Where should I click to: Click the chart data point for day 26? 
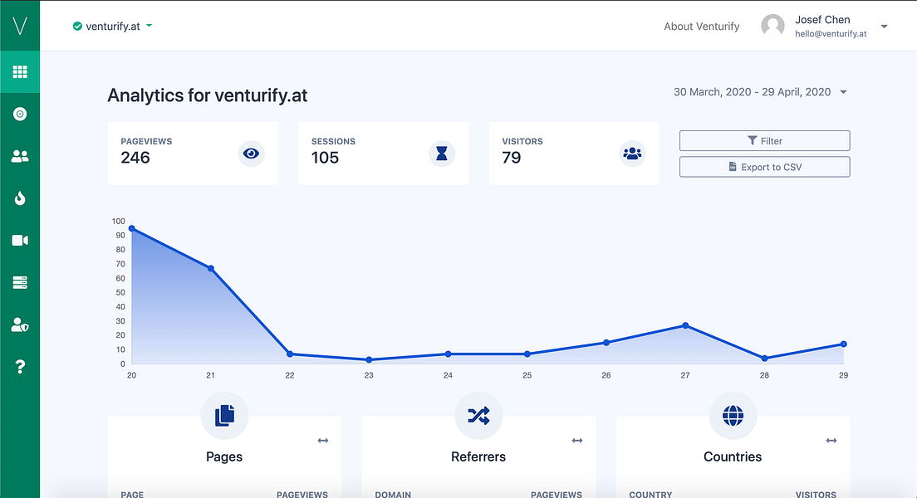pos(606,343)
